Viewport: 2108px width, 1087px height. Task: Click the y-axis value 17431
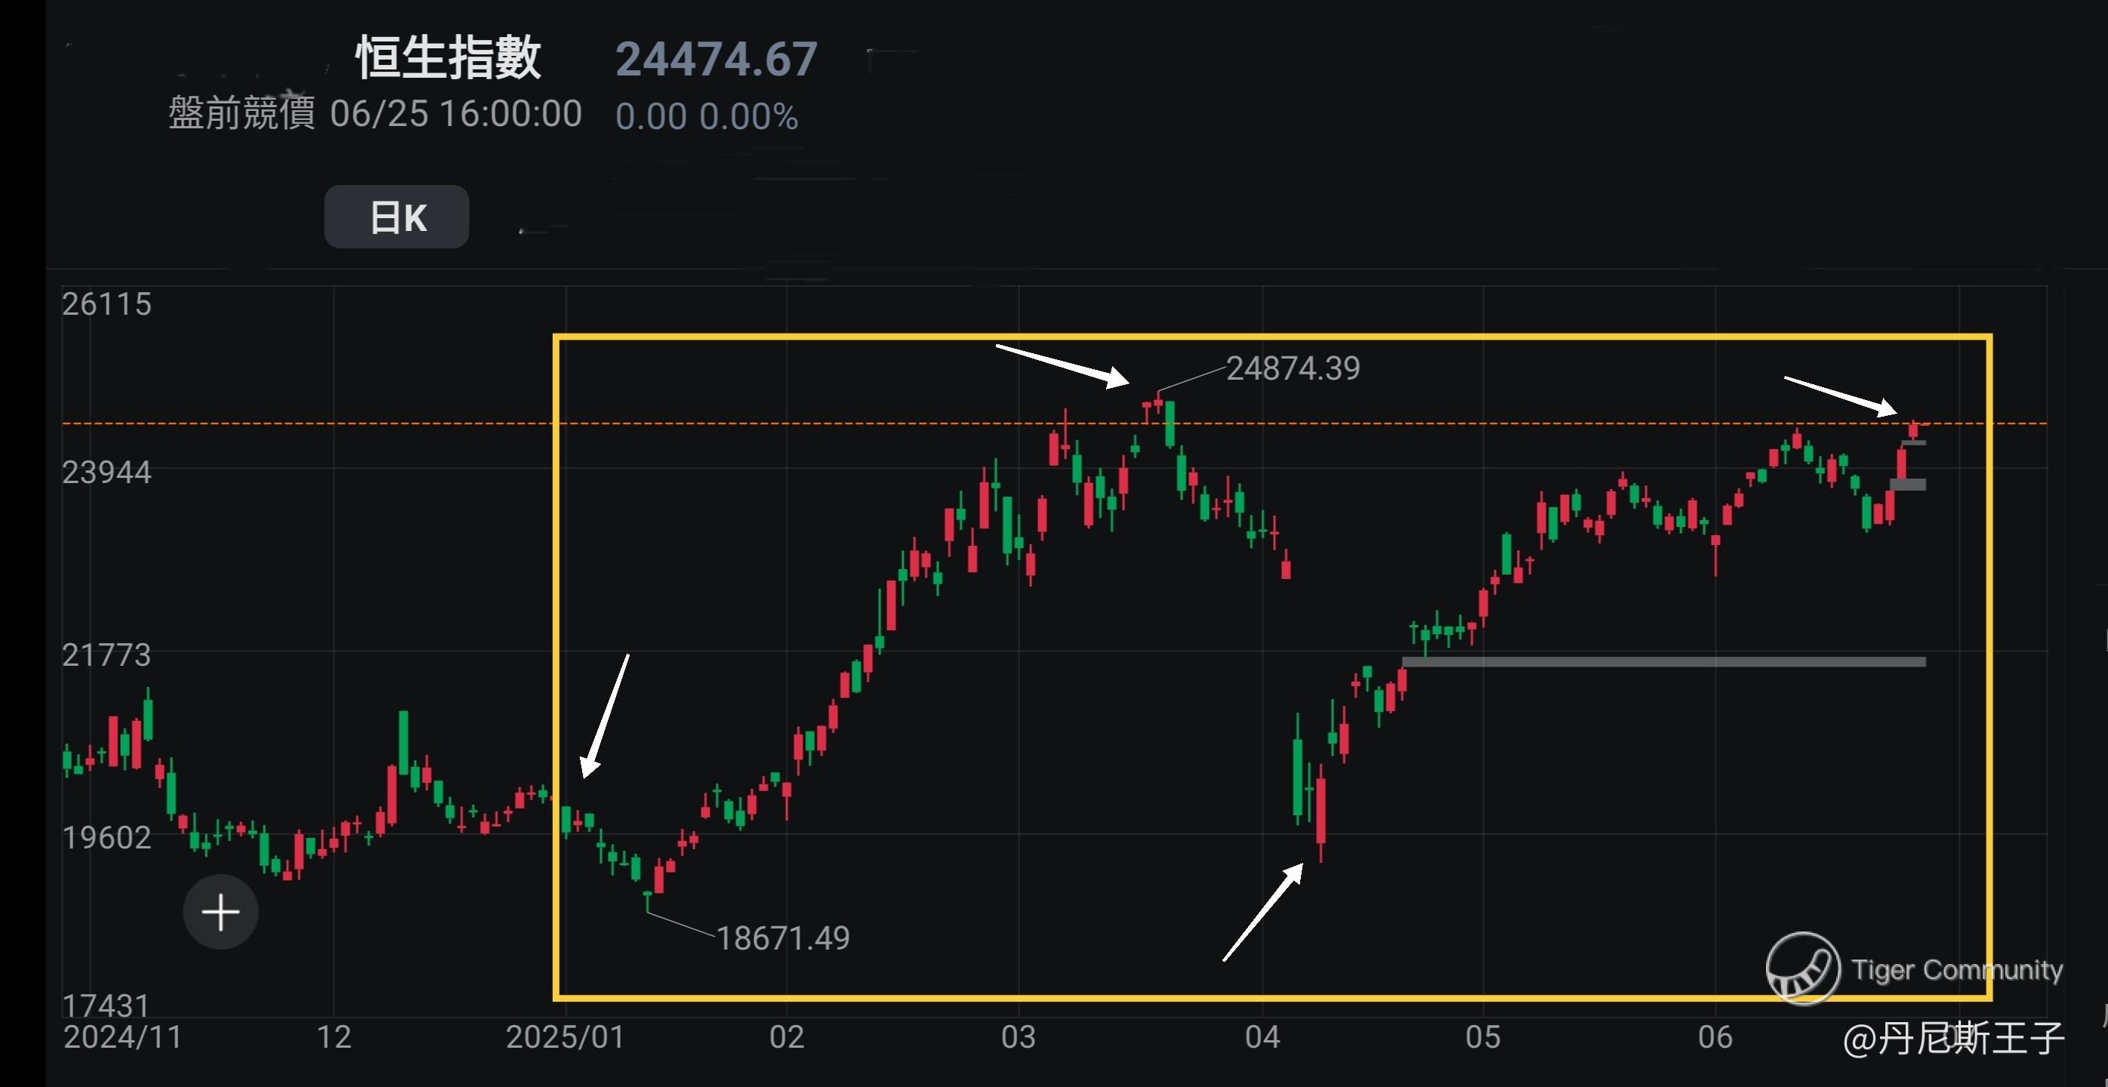coord(107,1005)
